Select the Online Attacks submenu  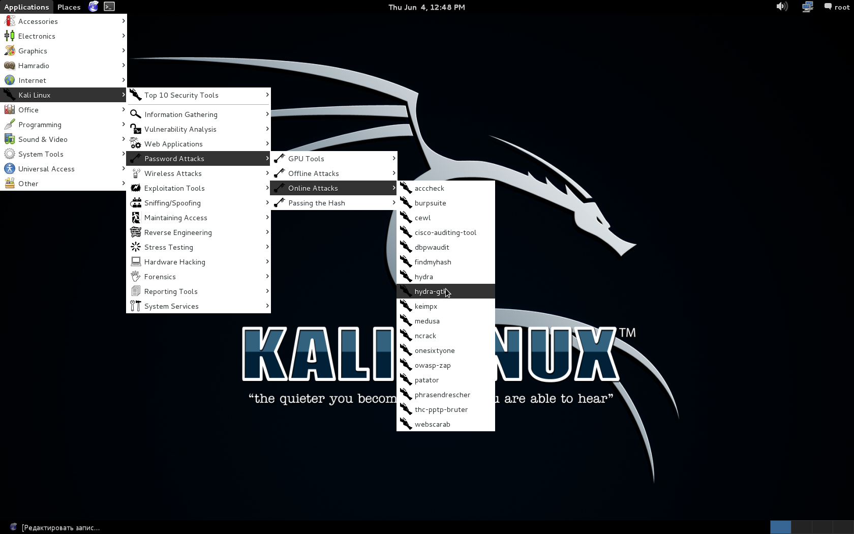pos(333,188)
